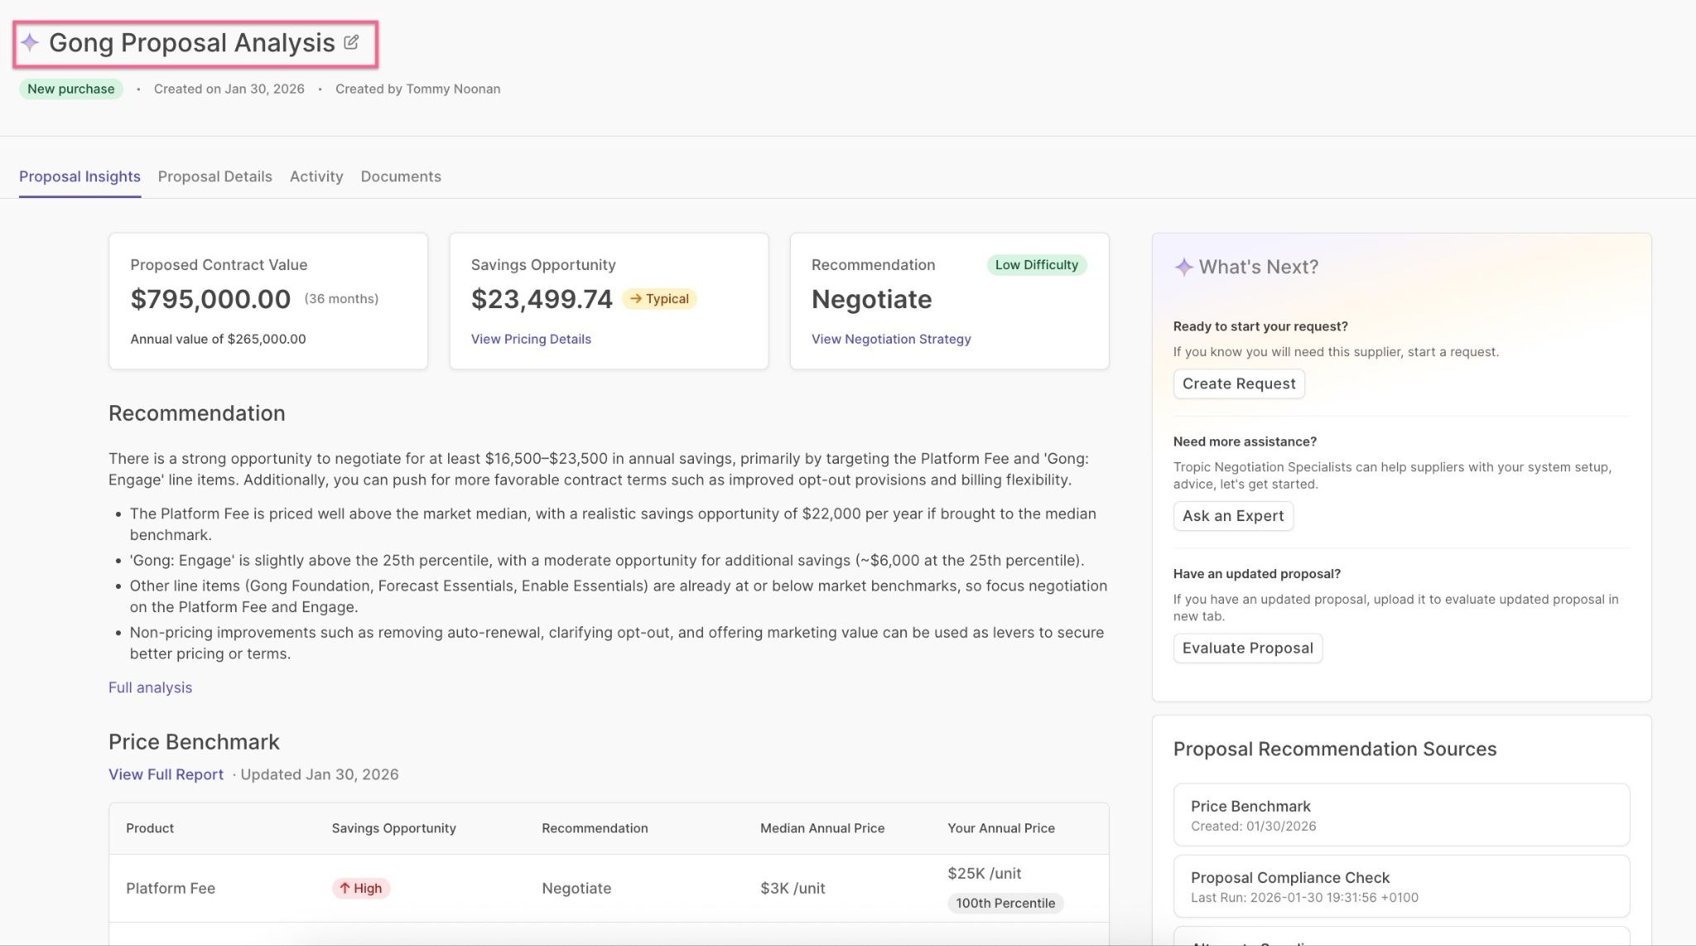Open the Activity tab
Image resolution: width=1696 pixels, height=946 pixels.
tap(316, 176)
